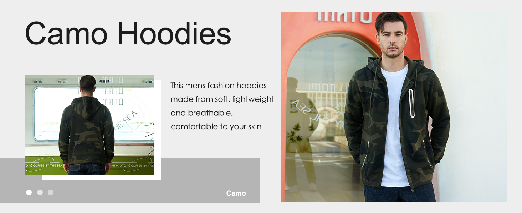
Task: Click the green COFFEE BY THE SEA banner
Action: pyautogui.click(x=89, y=165)
